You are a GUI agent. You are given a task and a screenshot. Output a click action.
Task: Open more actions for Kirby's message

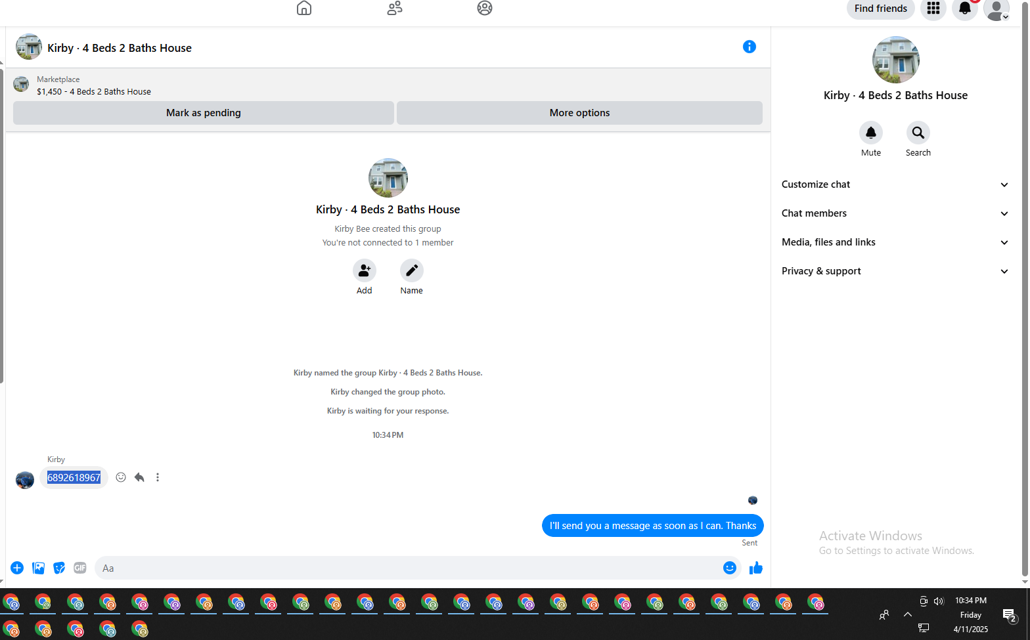pos(158,477)
